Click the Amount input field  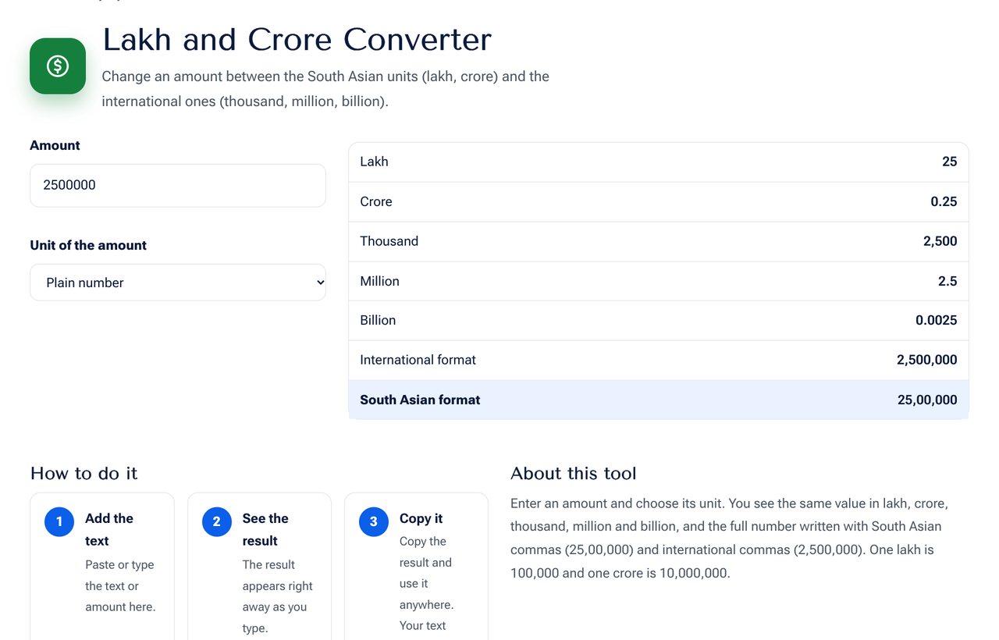[x=178, y=185]
